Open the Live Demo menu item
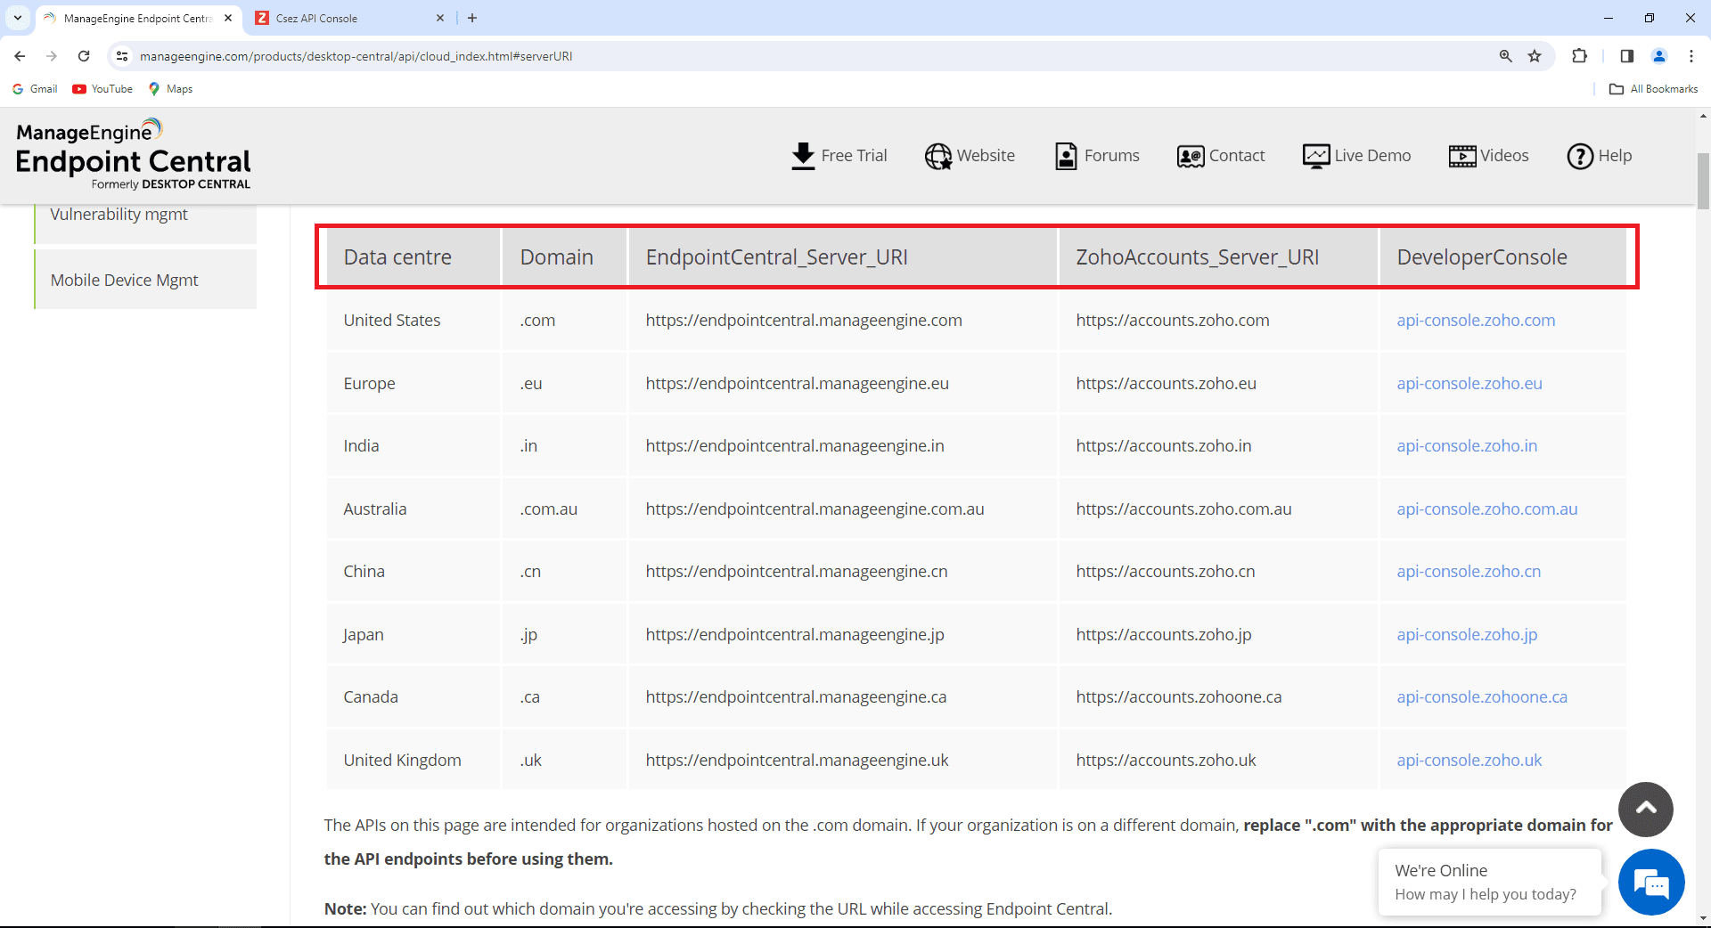This screenshot has width=1711, height=928. coord(1356,156)
